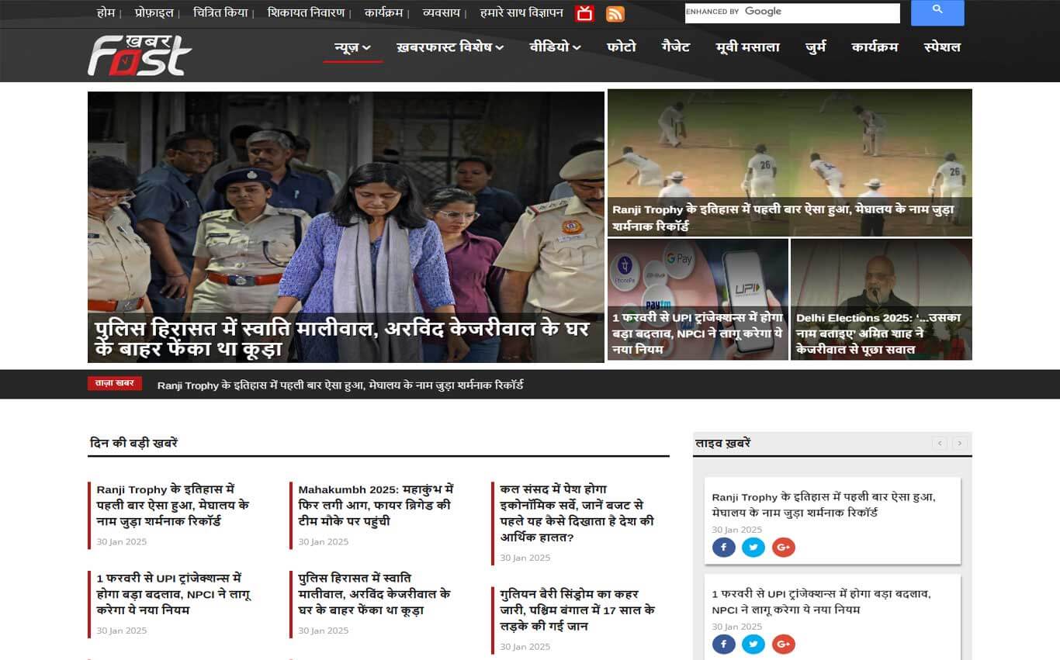
Task: Go to previous item in लाइव ख़बरें
Action: (940, 444)
